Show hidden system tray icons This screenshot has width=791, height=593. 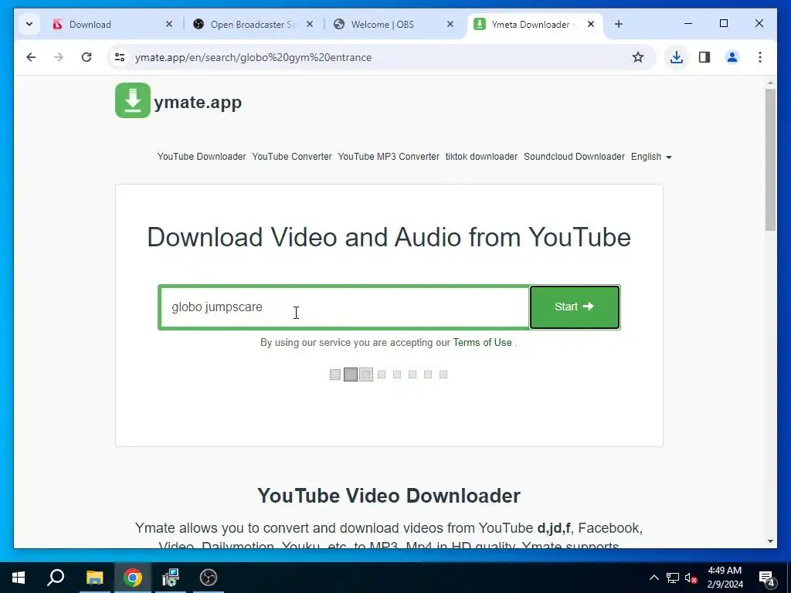(654, 578)
